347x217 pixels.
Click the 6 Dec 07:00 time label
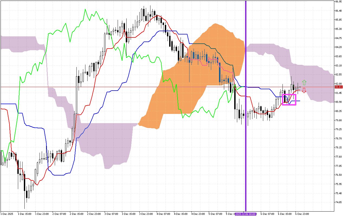(267, 214)
